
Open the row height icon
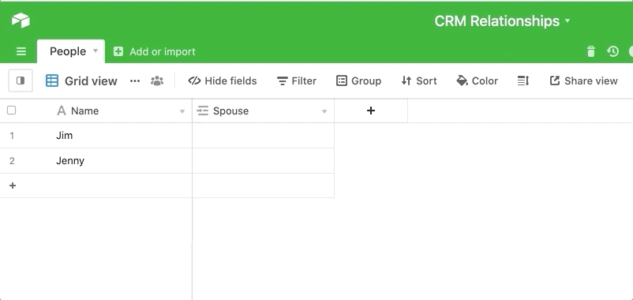(523, 81)
